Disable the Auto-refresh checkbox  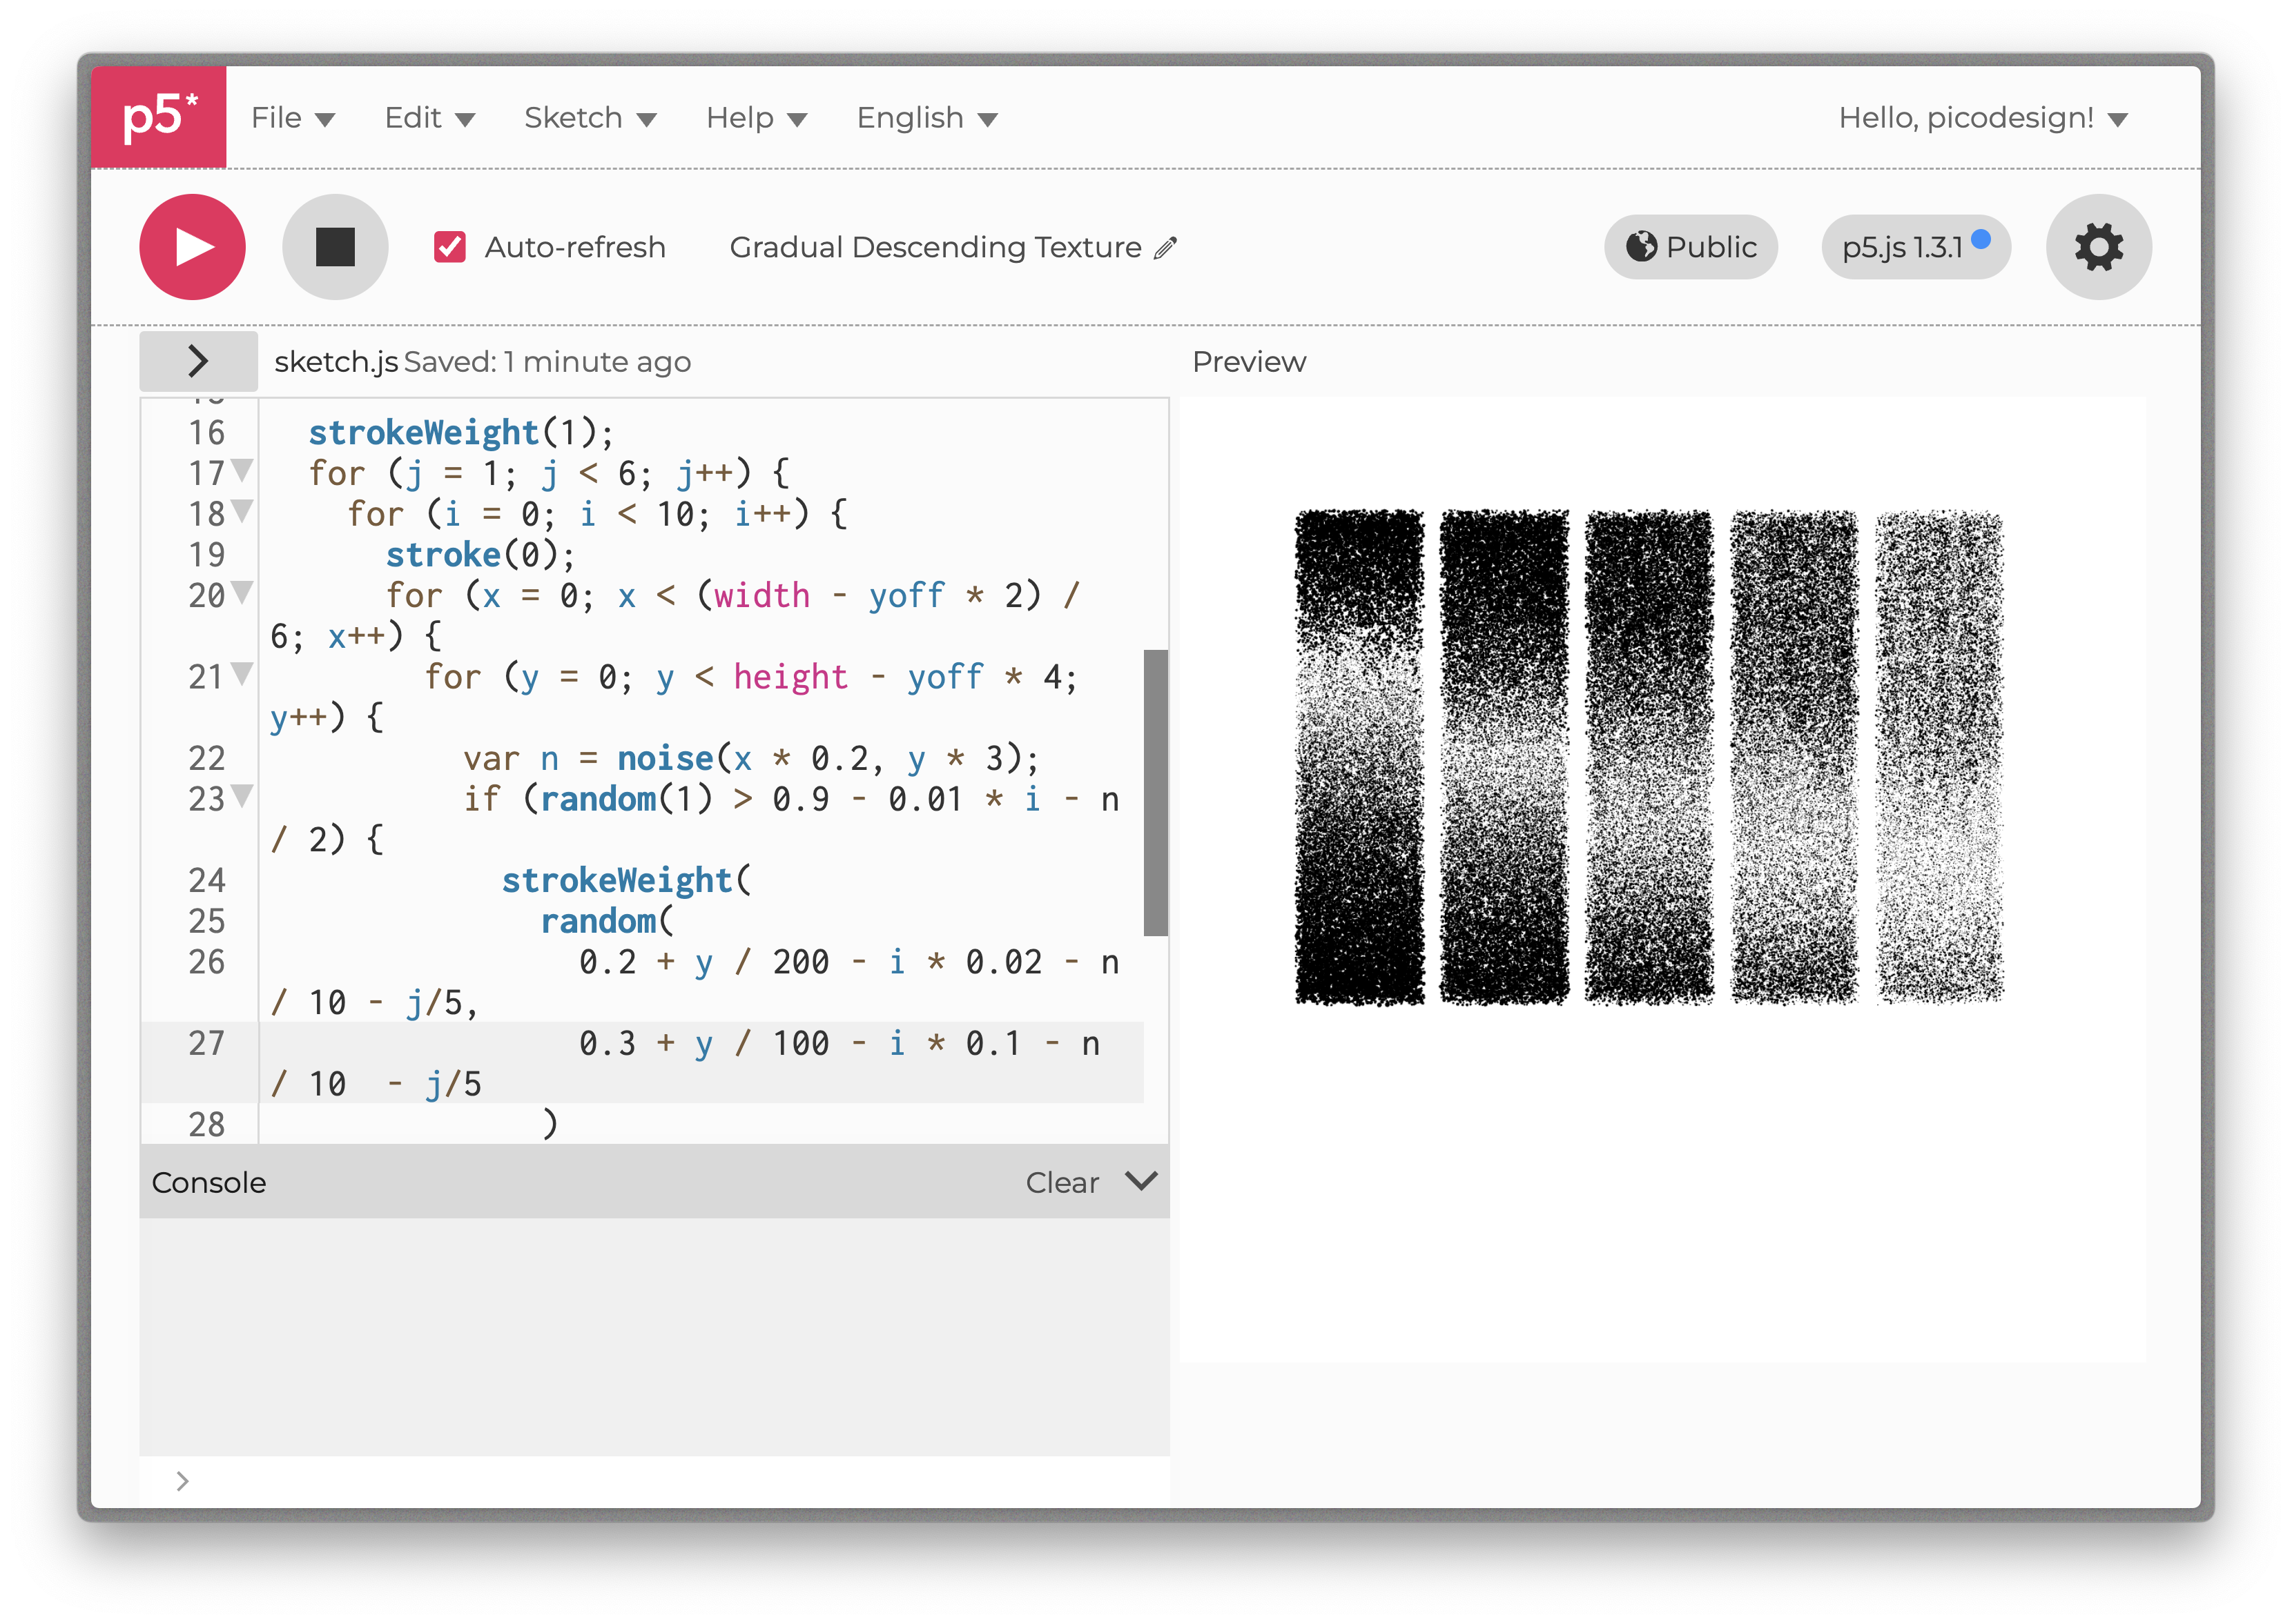pos(449,246)
